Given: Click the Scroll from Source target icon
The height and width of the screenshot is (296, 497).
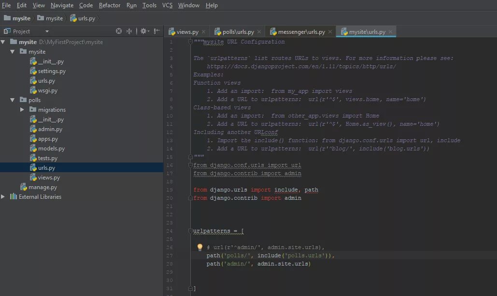Looking at the screenshot, I should point(118,31).
